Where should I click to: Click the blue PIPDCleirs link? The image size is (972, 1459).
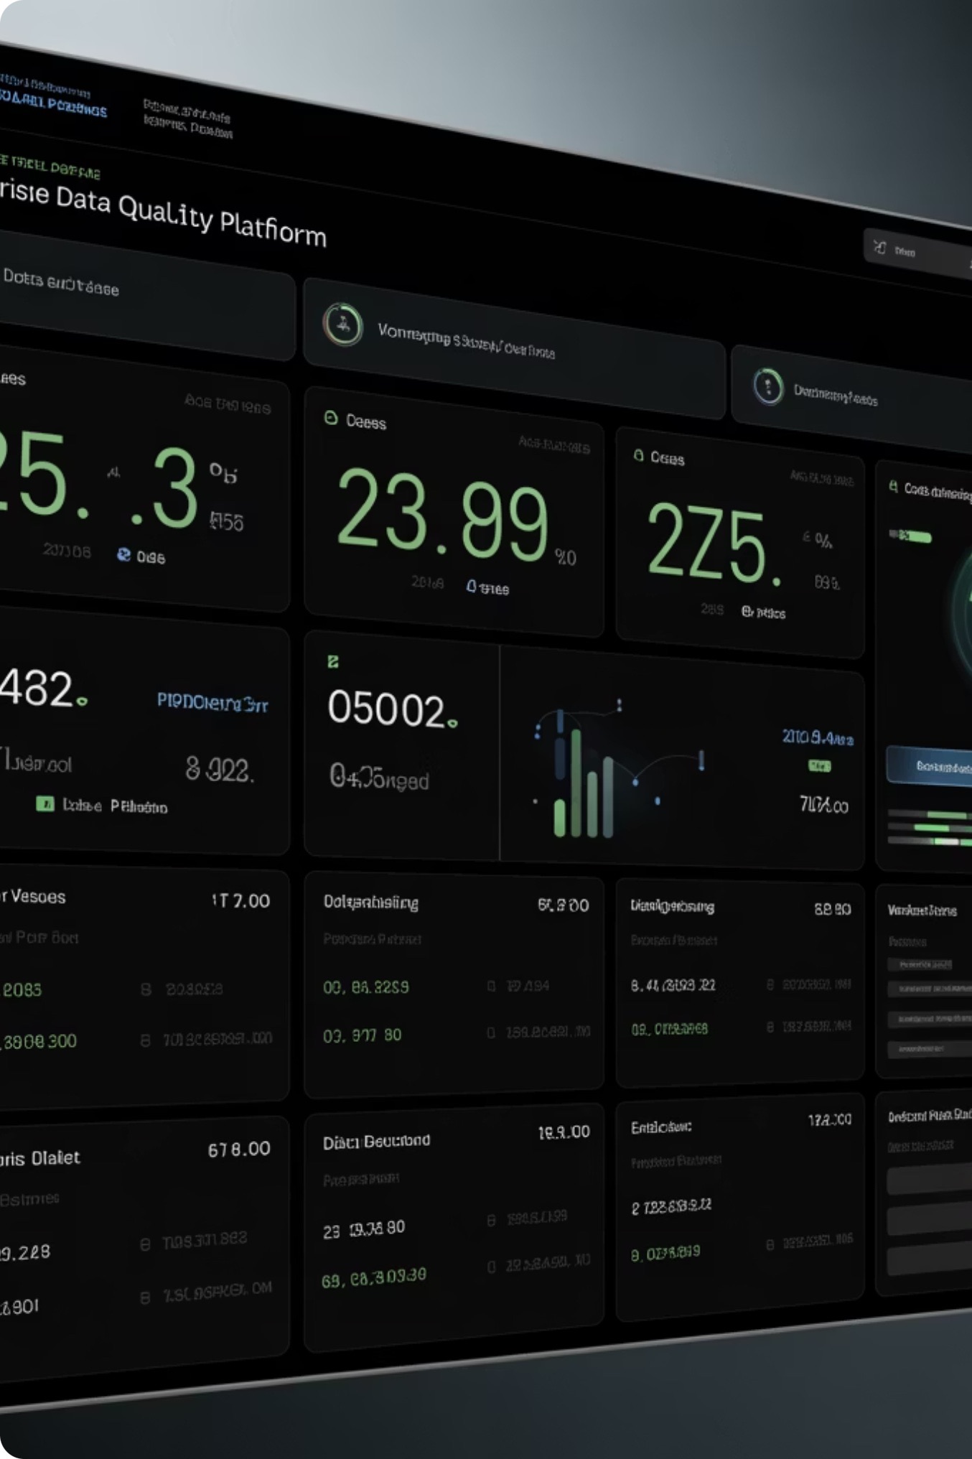(x=212, y=702)
